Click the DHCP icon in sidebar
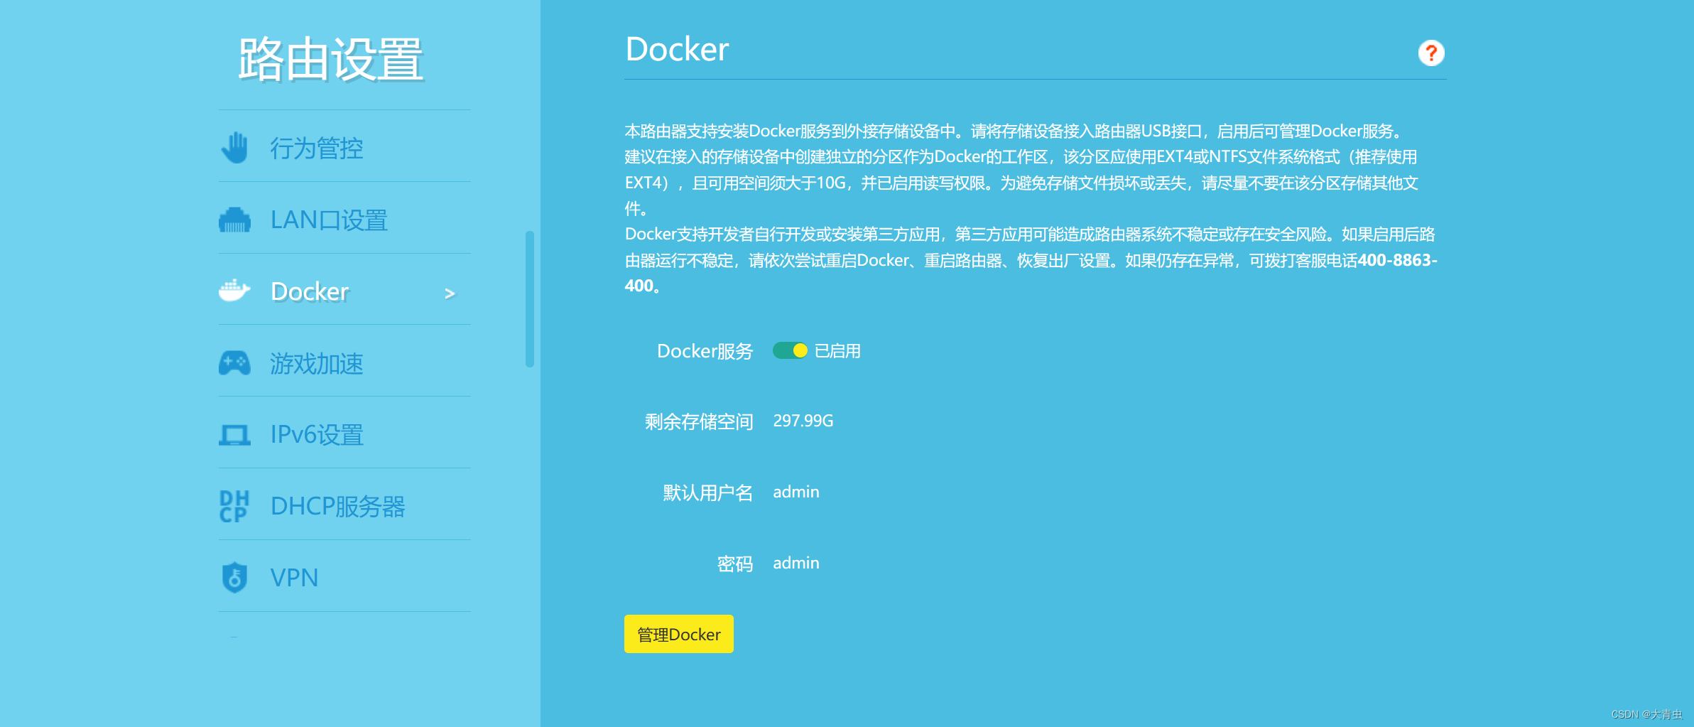This screenshot has width=1694, height=727. pos(234,506)
